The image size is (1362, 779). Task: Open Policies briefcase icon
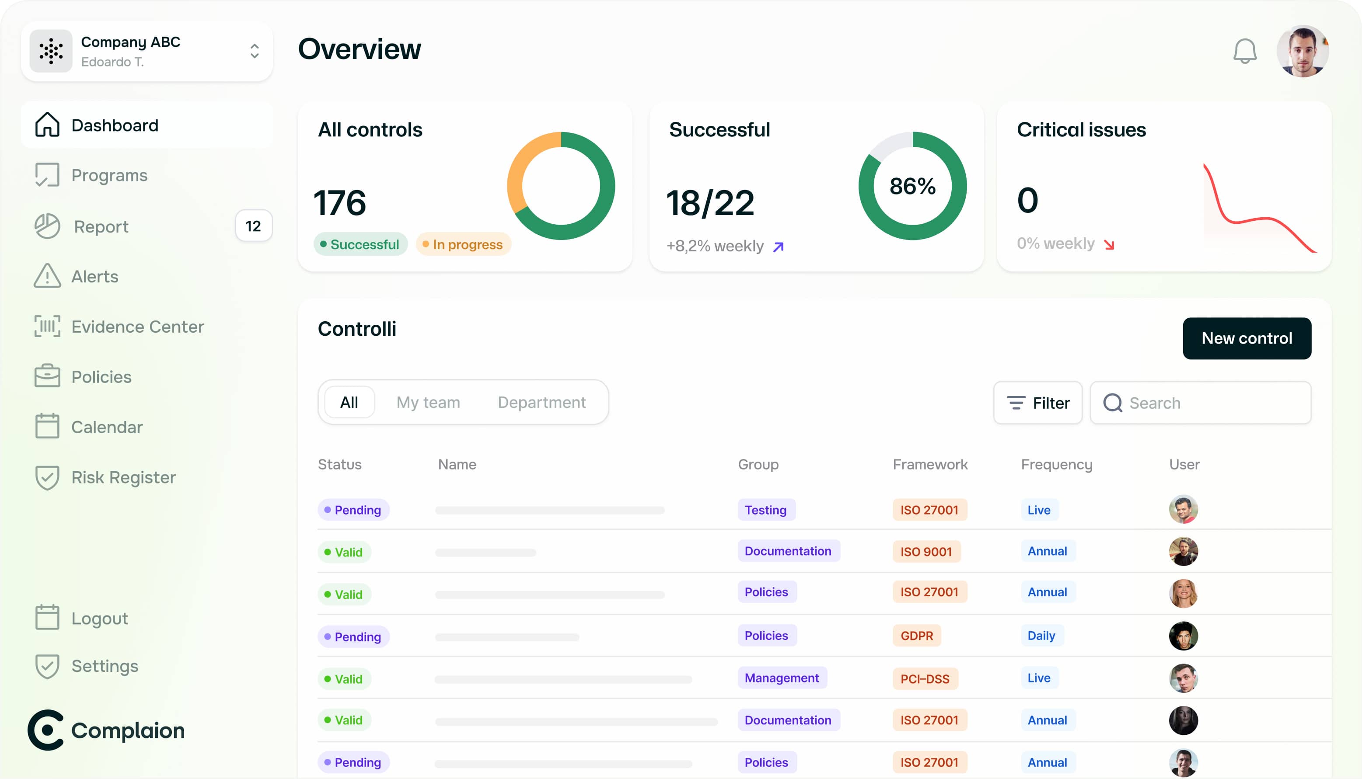coord(47,376)
